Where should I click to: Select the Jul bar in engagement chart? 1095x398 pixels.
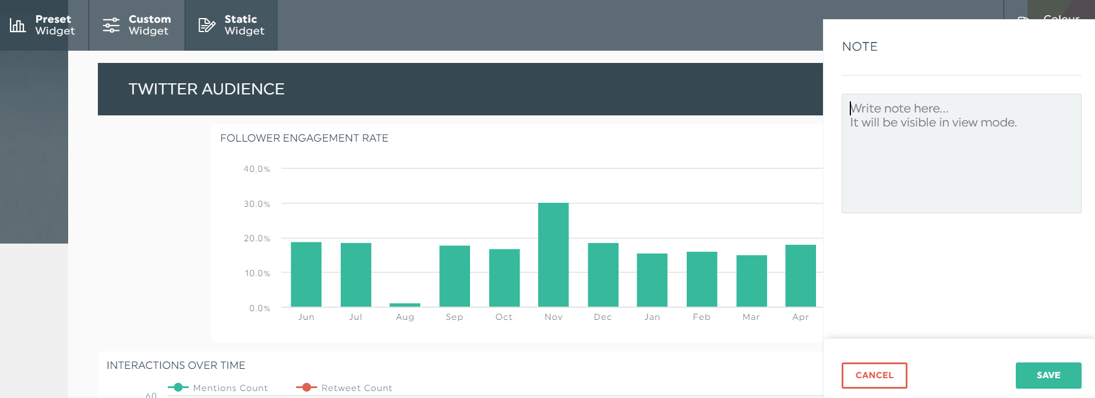[356, 275]
